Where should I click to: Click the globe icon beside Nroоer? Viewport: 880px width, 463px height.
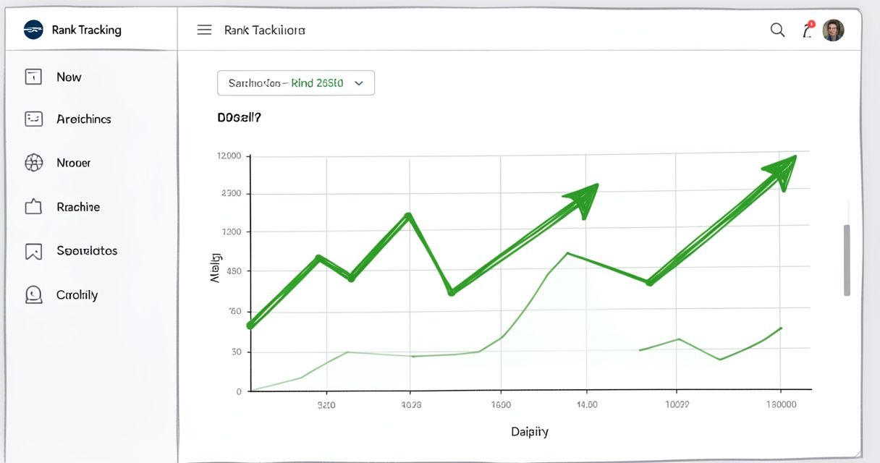33,163
